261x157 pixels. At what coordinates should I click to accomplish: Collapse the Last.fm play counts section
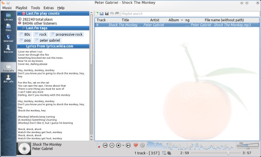tap(19, 13)
